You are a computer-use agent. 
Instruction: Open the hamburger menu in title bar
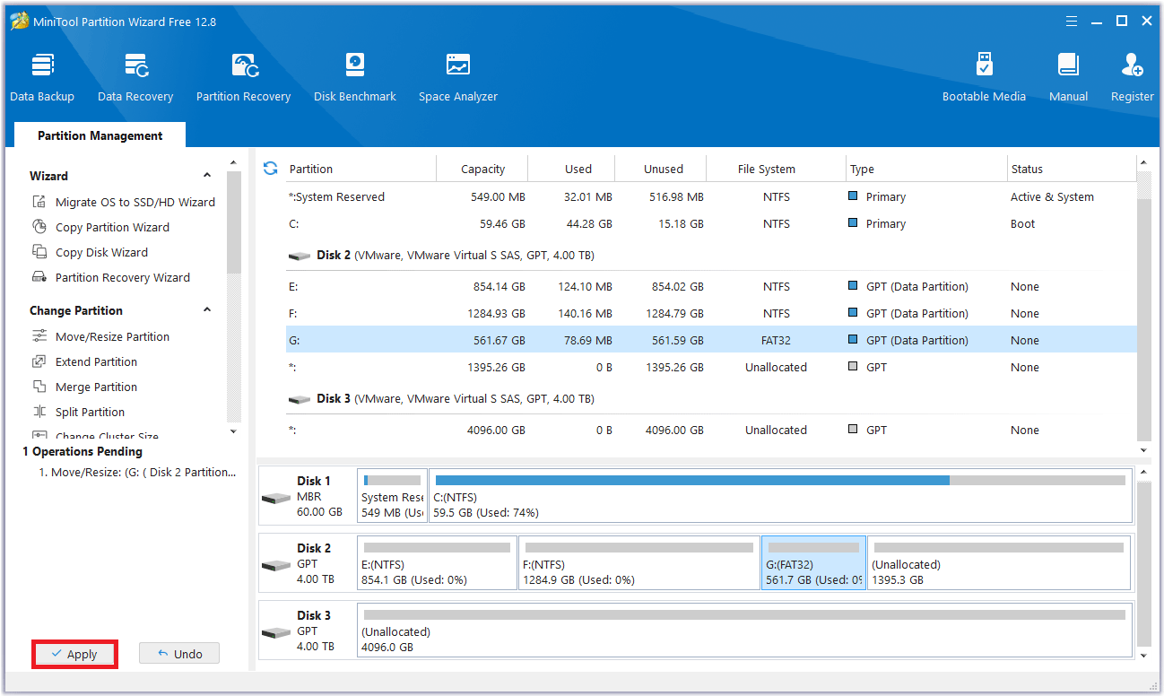(1072, 21)
